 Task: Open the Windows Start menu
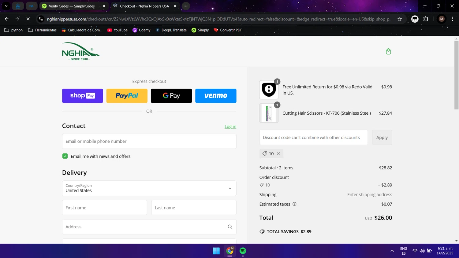tap(216, 251)
